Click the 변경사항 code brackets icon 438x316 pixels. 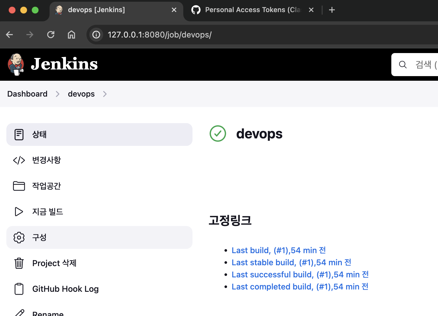[19, 160]
